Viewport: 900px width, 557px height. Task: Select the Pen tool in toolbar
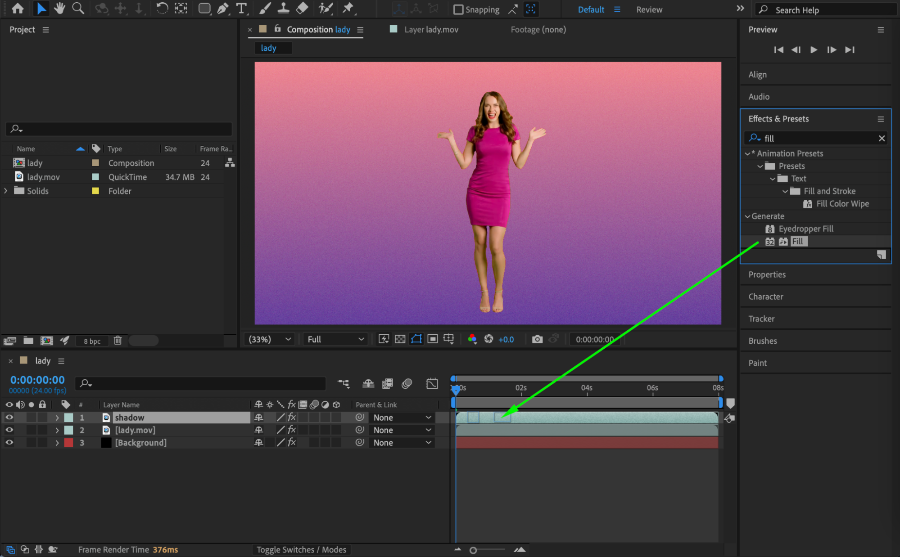[223, 9]
